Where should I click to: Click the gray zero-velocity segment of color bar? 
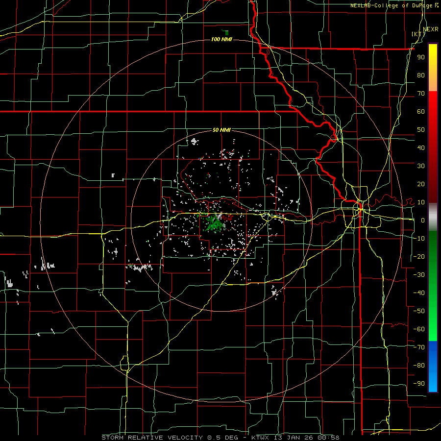pos(433,217)
